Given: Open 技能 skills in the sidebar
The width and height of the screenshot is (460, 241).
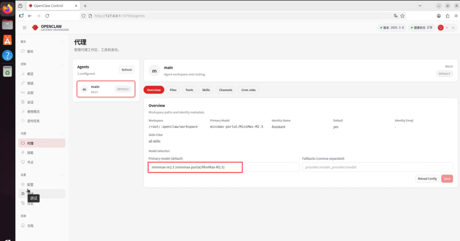Looking at the screenshot, I should [30, 153].
